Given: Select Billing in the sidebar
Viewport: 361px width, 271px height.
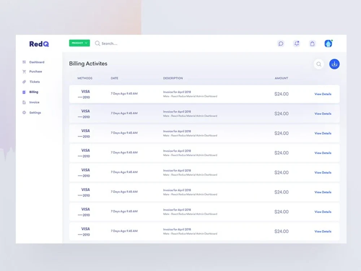Looking at the screenshot, I should click(34, 92).
